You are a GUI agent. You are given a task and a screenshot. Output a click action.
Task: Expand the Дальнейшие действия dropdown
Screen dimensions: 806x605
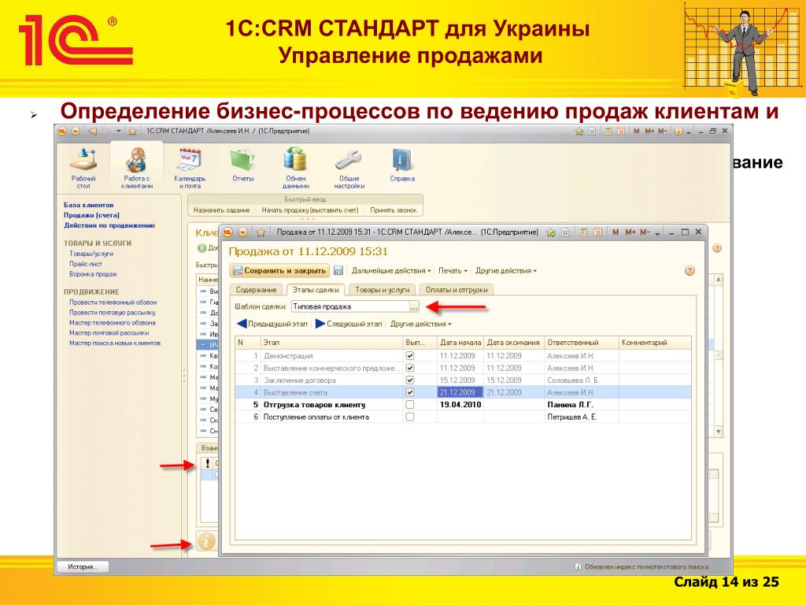tap(391, 271)
